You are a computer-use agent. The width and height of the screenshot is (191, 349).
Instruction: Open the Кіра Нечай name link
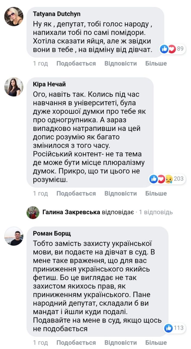(49, 84)
